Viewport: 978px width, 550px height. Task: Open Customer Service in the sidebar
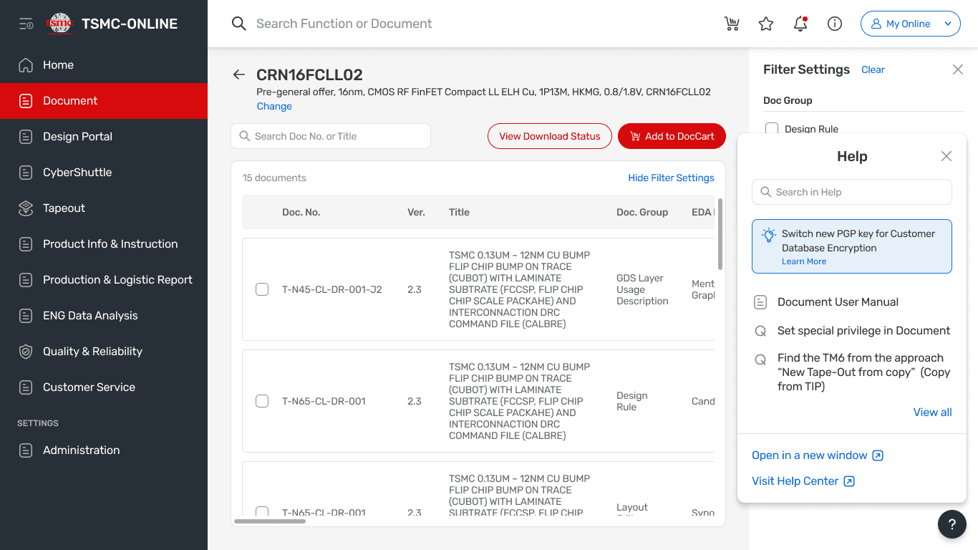pos(104,387)
